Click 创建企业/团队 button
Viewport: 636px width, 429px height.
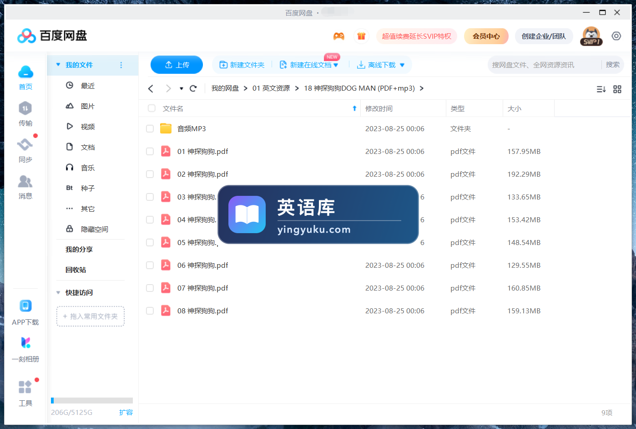[544, 36]
